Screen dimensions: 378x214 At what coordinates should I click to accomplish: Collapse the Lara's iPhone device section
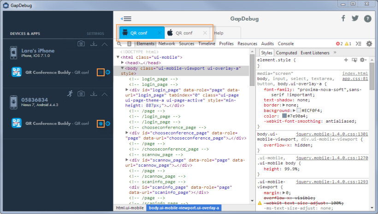click(x=105, y=44)
